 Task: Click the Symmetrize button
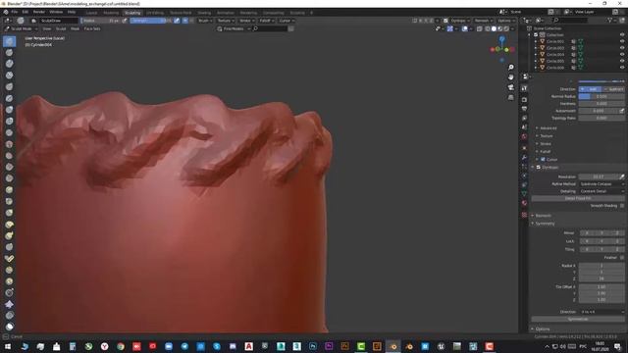578,320
